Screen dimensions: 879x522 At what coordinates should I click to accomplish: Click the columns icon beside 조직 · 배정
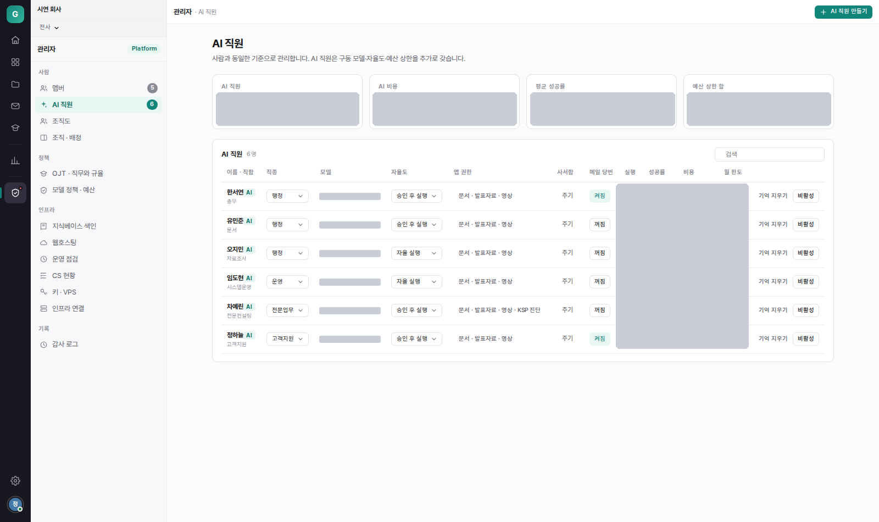pos(43,137)
